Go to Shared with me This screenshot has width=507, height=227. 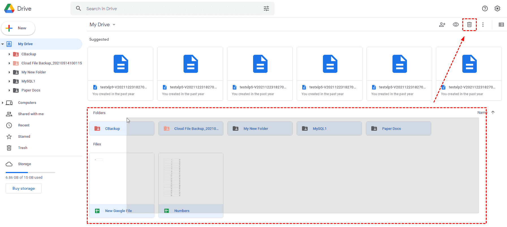(x=31, y=114)
